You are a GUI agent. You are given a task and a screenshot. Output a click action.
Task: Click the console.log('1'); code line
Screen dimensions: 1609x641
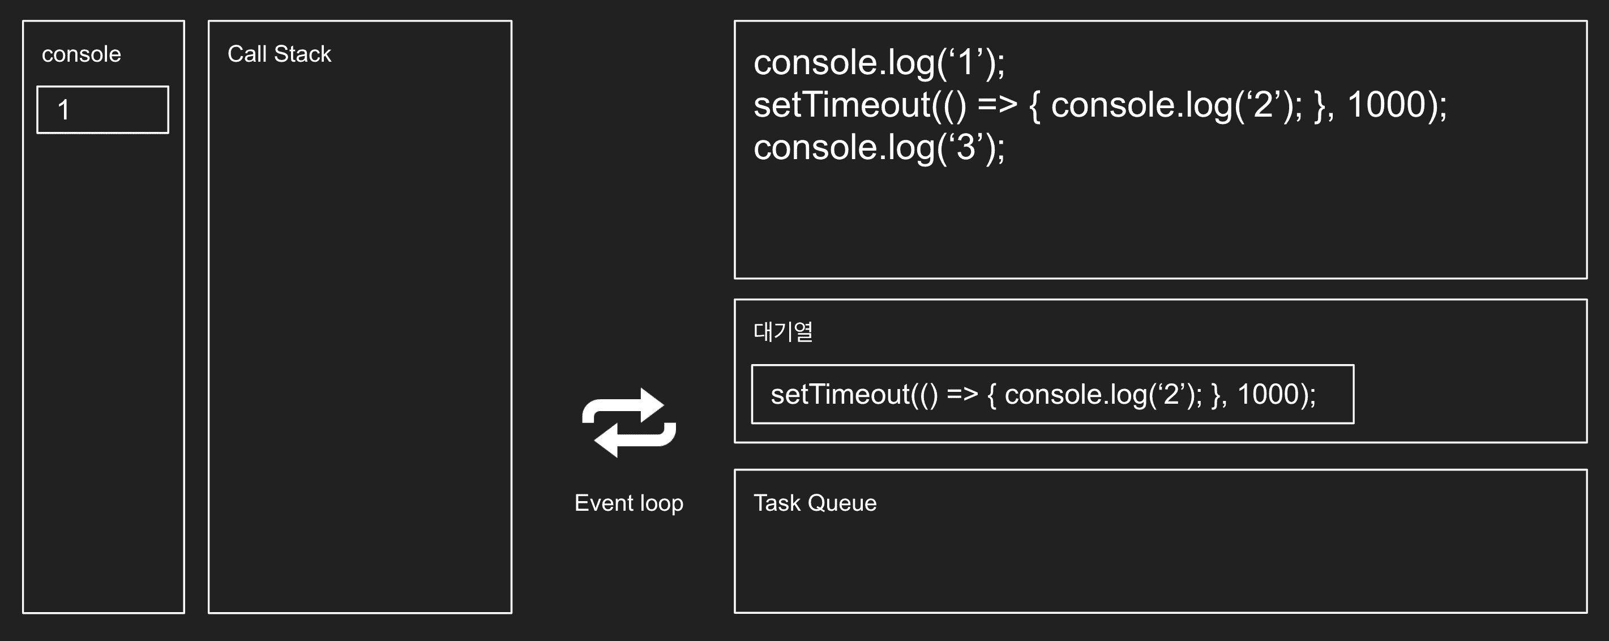click(879, 62)
